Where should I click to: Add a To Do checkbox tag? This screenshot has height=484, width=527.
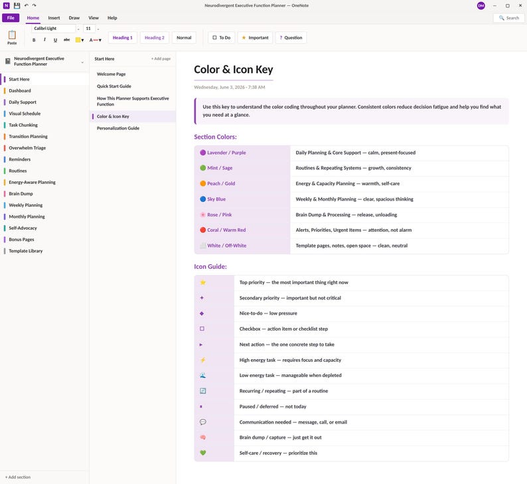[x=222, y=38]
